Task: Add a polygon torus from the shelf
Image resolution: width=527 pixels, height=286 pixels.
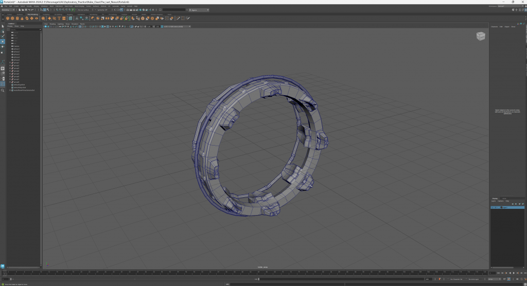Action: (x=27, y=19)
